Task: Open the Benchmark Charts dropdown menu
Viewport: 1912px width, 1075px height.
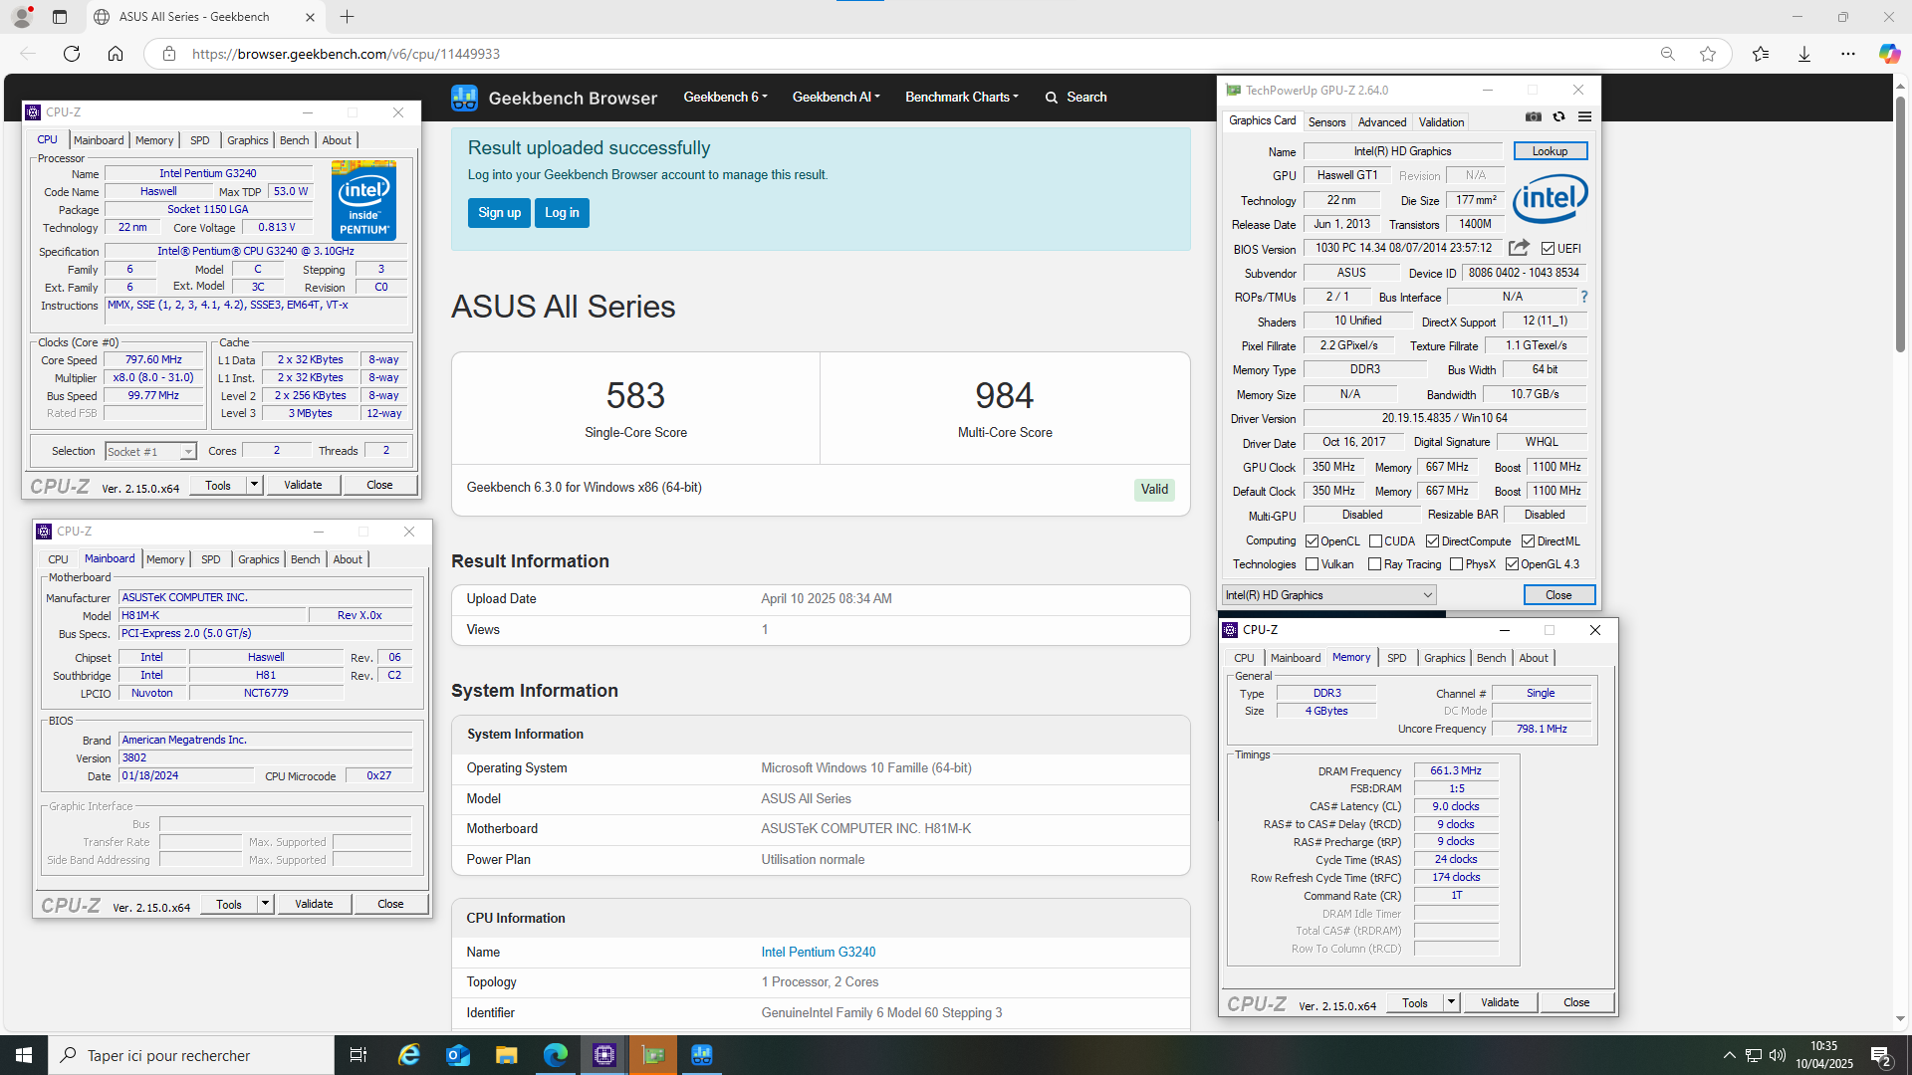Action: (x=961, y=98)
